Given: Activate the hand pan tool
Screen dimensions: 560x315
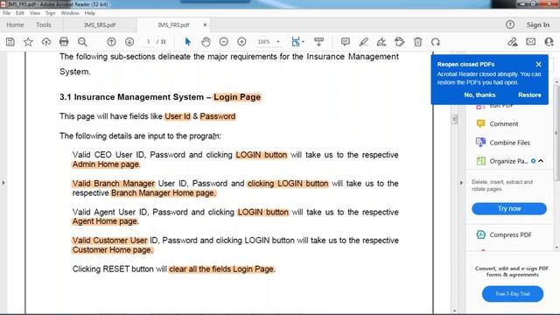Looking at the screenshot, I should click(206, 42).
